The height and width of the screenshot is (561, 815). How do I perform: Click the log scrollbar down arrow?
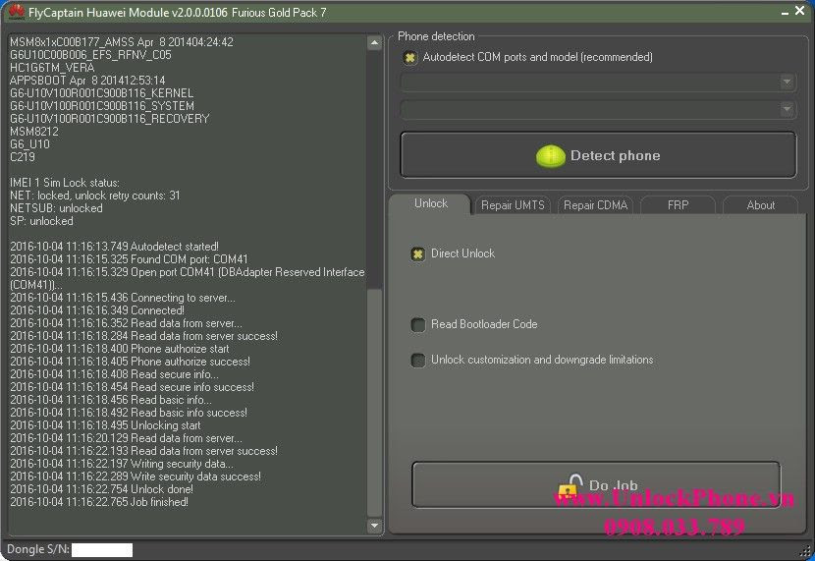click(x=374, y=526)
